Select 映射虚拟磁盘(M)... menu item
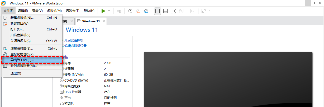The height and width of the screenshot is (107, 324). (x=24, y=66)
